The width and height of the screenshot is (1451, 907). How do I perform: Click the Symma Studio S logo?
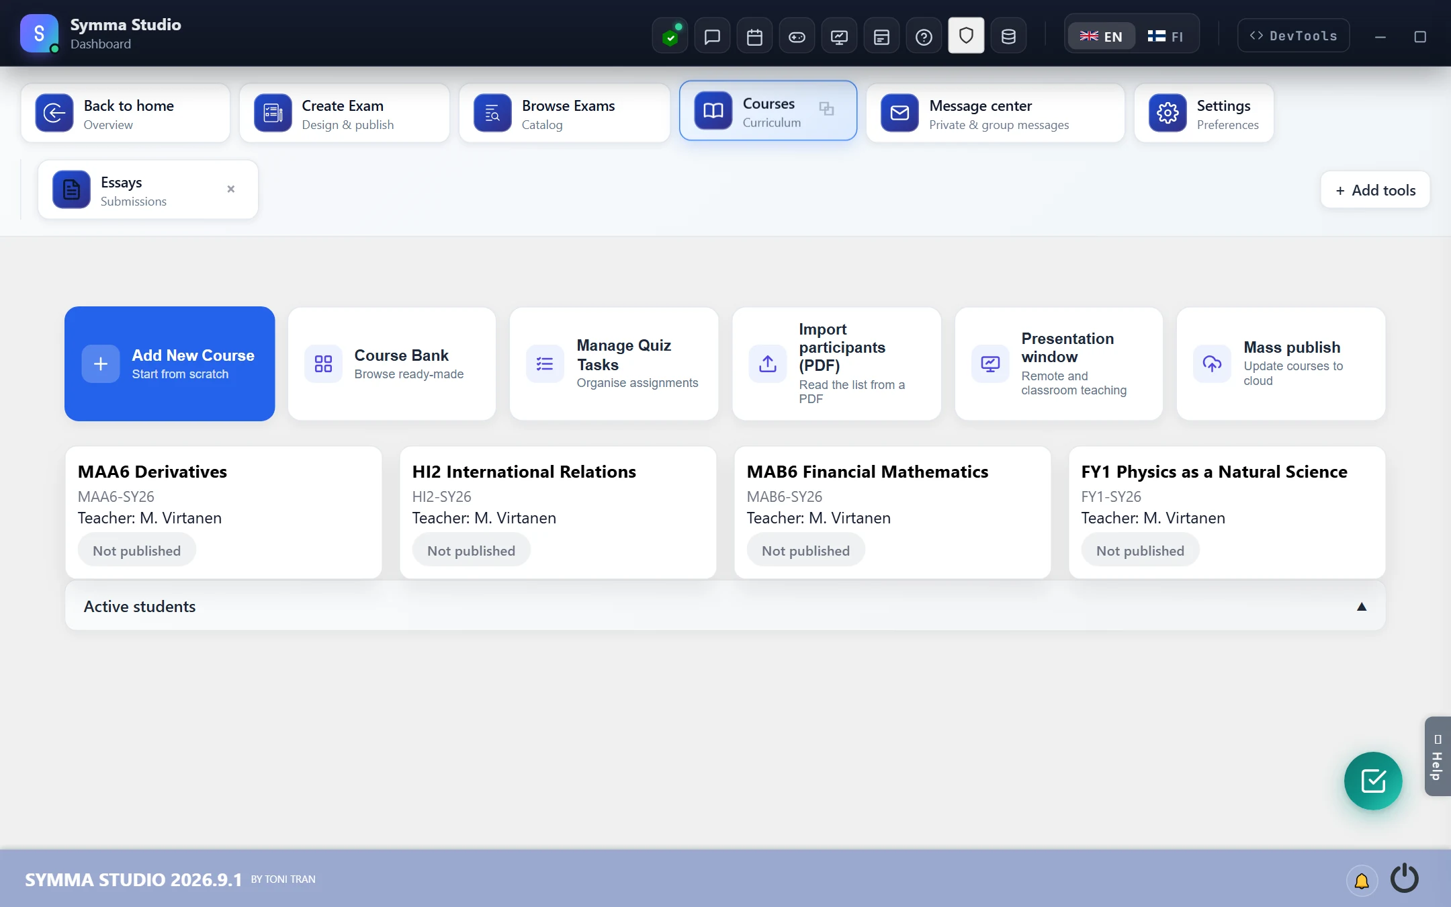click(39, 33)
